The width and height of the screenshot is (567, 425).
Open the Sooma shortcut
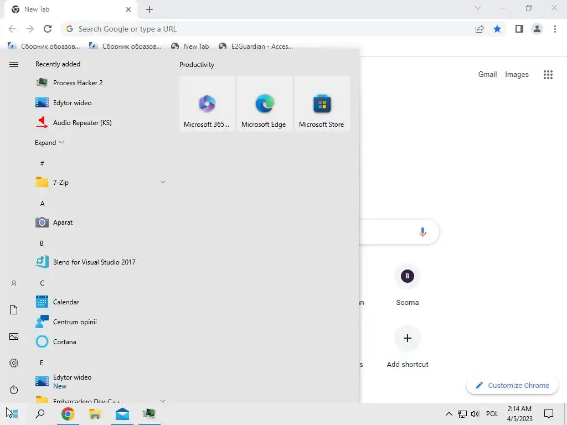tap(407, 286)
